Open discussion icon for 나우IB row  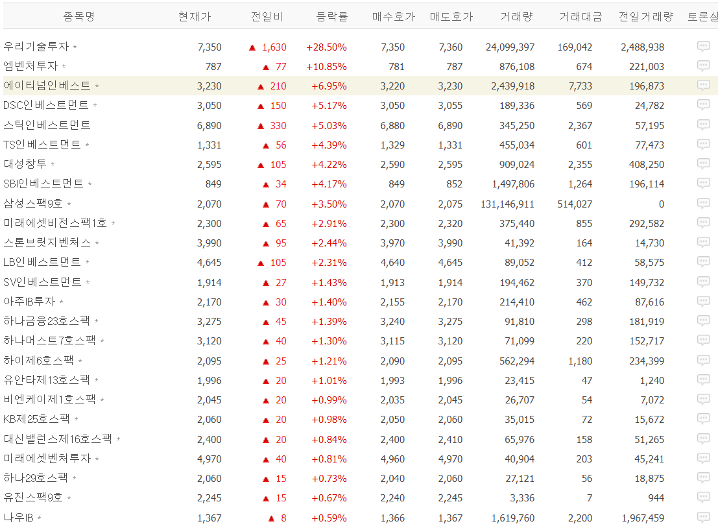tap(703, 517)
